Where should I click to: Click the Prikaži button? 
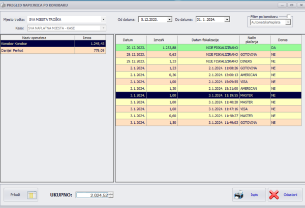pyautogui.click(x=21, y=195)
